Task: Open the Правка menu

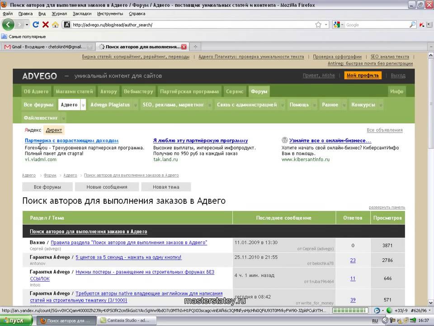Action: pyautogui.click(x=25, y=14)
